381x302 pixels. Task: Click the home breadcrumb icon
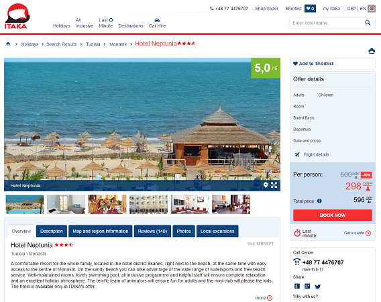tap(8, 44)
